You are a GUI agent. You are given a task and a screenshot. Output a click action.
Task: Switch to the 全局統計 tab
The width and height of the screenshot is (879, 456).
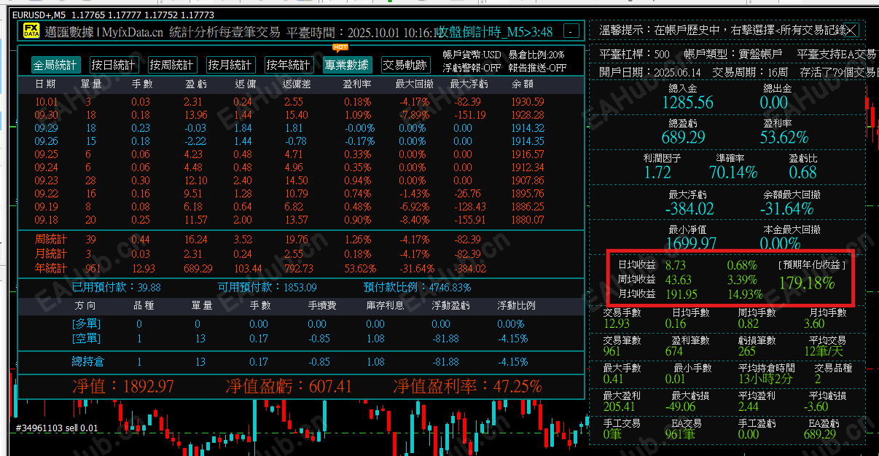coord(55,65)
